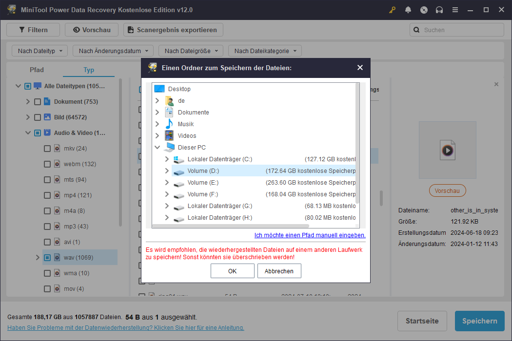Click the orange Vorschau preview button
The height and width of the screenshot is (341, 512).
[x=447, y=190]
